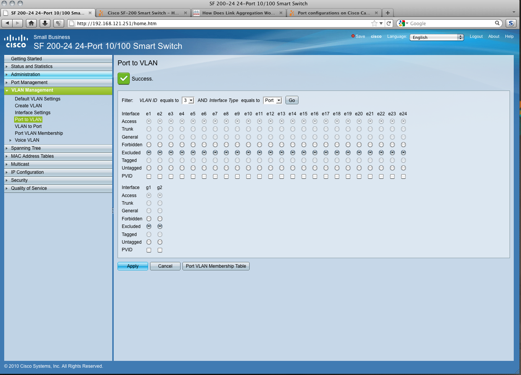Click the Port VLAN Membership Table button
Screen dimensions: 521x375
[x=216, y=266]
